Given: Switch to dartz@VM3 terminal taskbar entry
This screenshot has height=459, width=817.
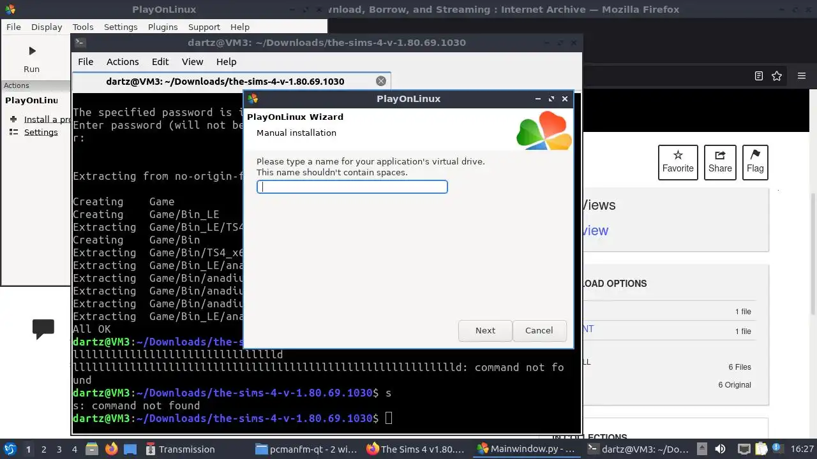Looking at the screenshot, I should pyautogui.click(x=637, y=449).
